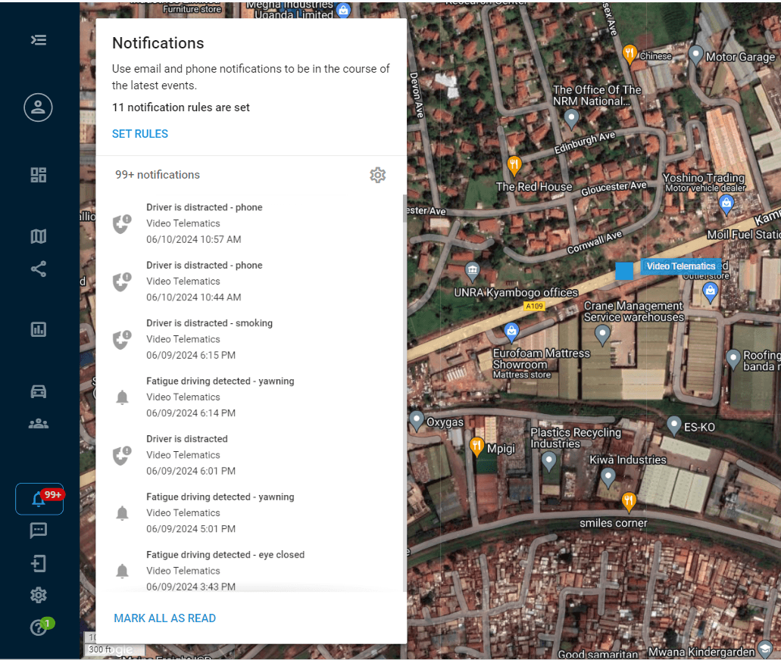Open the map view icon
781x660 pixels.
(39, 236)
